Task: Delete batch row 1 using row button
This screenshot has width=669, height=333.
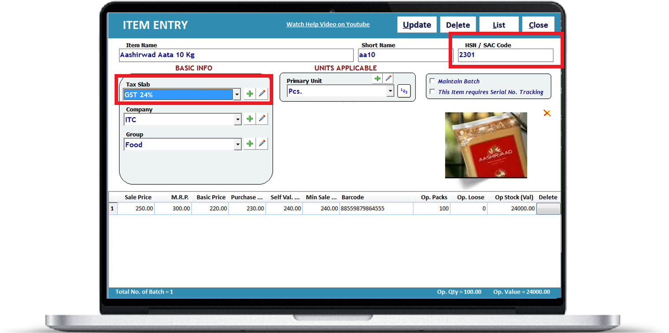Action: [548, 209]
